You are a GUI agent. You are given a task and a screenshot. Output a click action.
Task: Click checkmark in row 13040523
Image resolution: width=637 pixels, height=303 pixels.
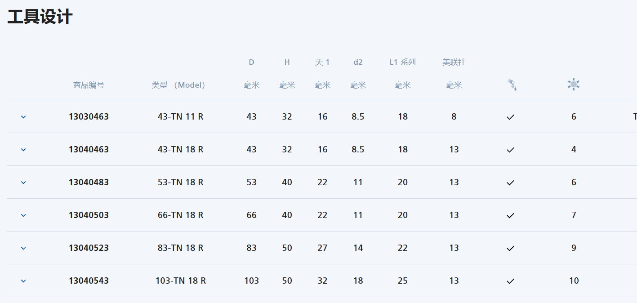[x=510, y=248]
